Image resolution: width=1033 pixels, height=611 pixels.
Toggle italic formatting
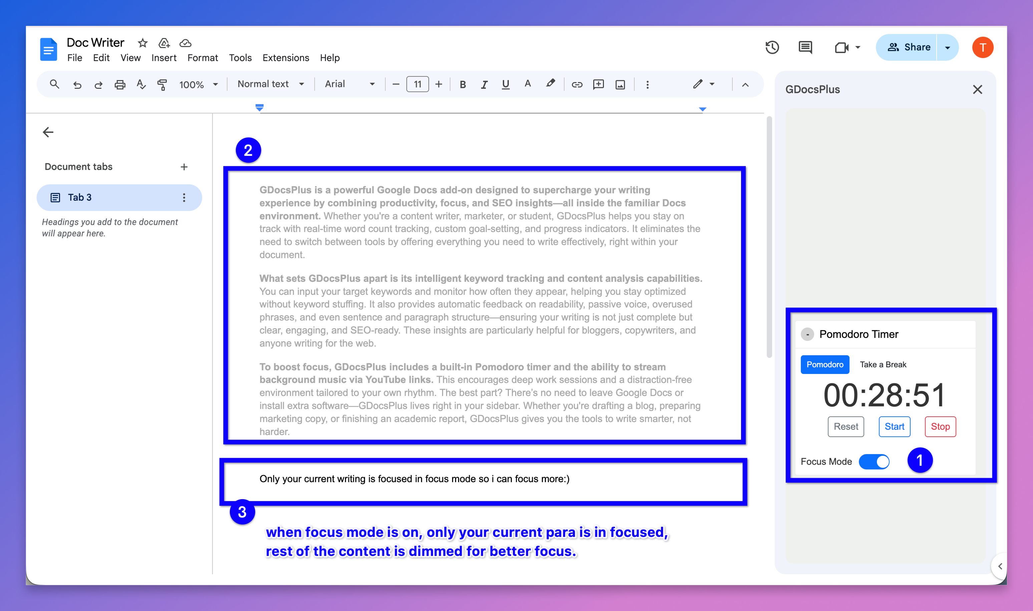coord(484,84)
